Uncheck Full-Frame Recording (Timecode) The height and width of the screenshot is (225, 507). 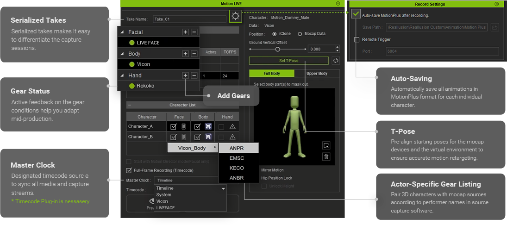[129, 170]
